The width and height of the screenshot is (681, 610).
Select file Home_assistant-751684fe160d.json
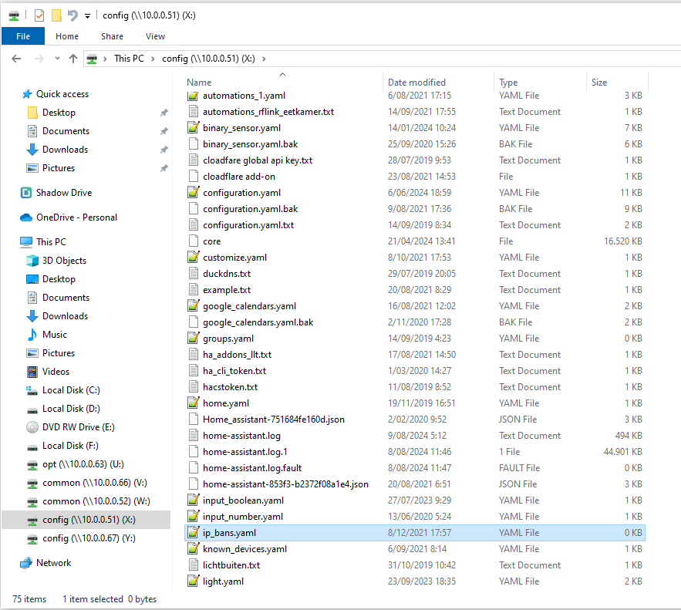(274, 420)
